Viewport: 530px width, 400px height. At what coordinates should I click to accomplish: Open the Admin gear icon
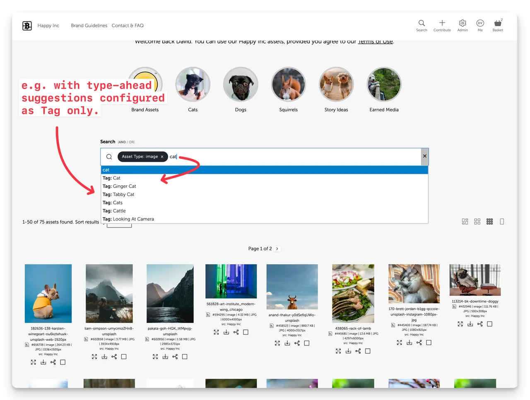point(463,23)
